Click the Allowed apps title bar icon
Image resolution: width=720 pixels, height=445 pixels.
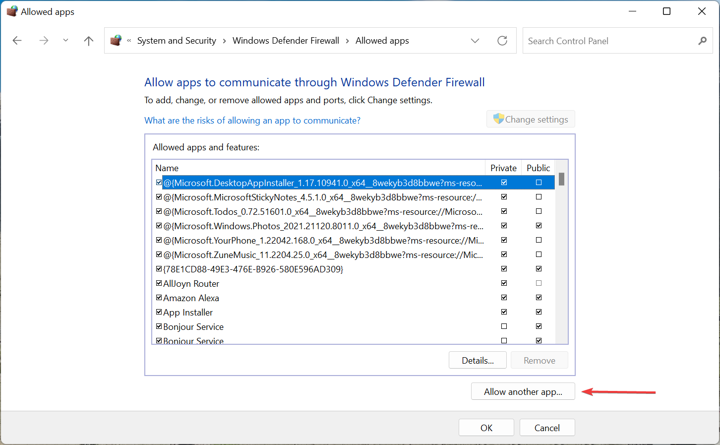click(12, 11)
